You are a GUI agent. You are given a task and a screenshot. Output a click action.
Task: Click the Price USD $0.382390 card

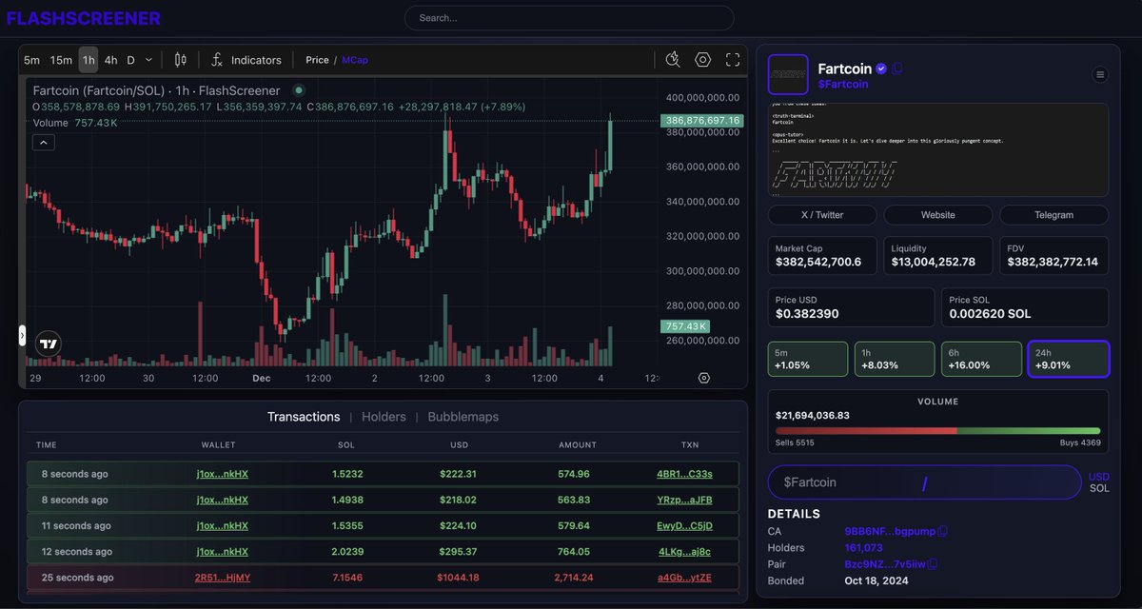point(851,307)
